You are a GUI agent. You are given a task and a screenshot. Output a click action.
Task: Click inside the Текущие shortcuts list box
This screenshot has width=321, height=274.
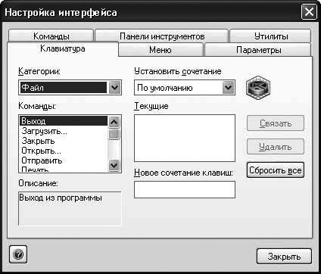point(185,138)
